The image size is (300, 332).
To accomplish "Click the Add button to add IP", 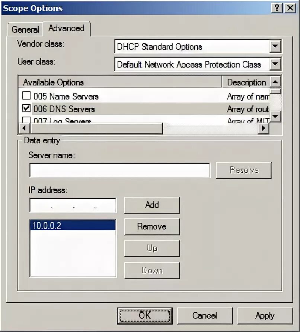I will (152, 205).
